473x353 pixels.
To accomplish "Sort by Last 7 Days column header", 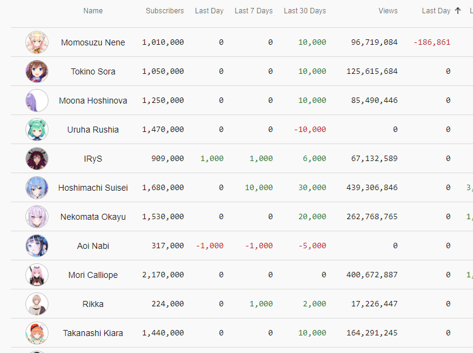I will (254, 11).
